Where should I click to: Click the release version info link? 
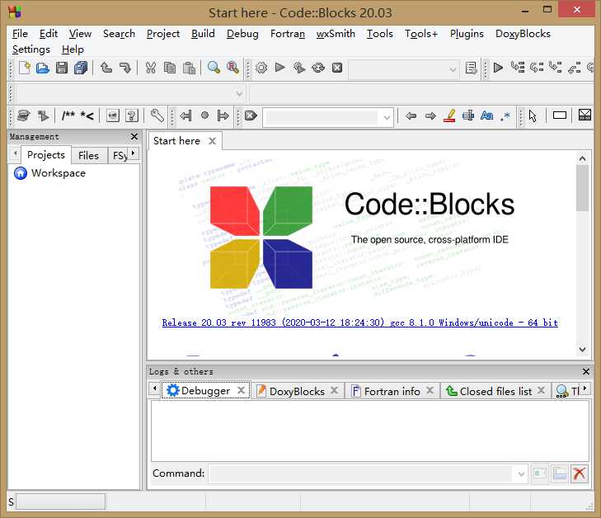coord(360,323)
